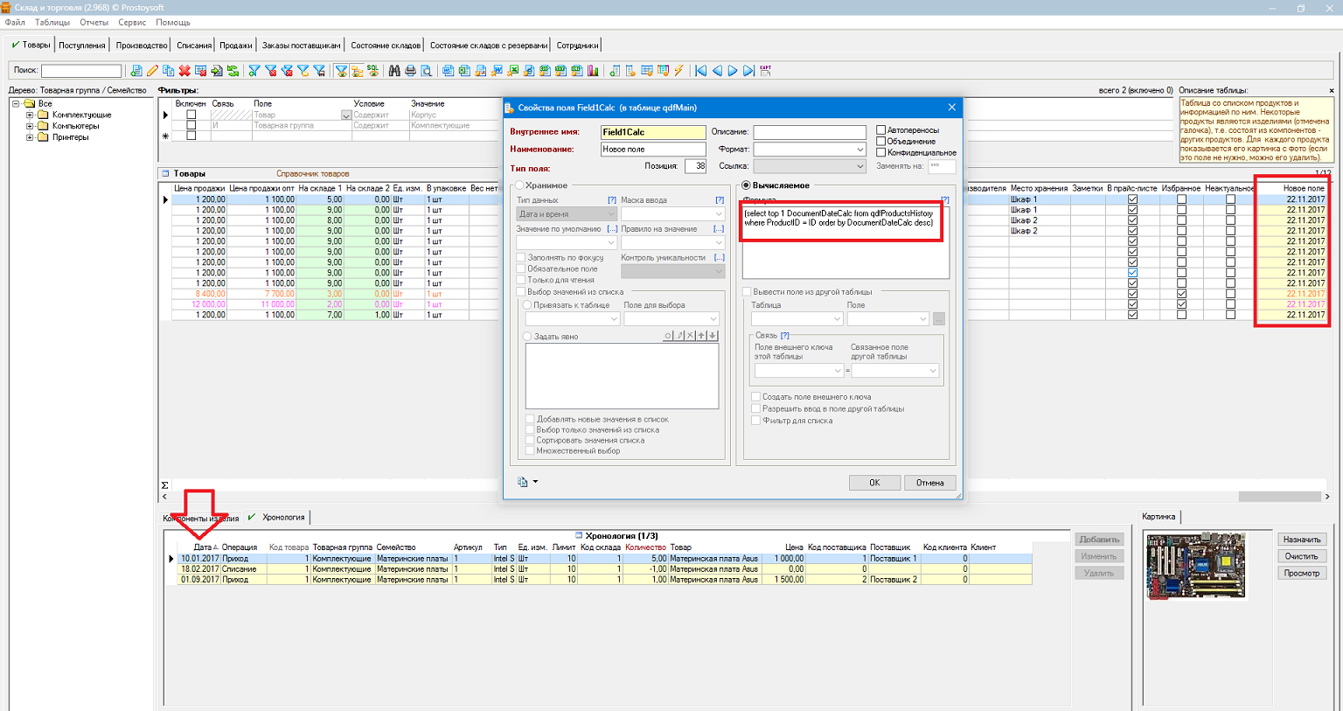
Task: Click the printer icon in toolbar
Action: [410, 71]
